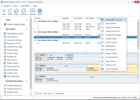This screenshot has width=140, height=100.
Task: Choose Check Volume in context menu
Action: pos(114,42)
